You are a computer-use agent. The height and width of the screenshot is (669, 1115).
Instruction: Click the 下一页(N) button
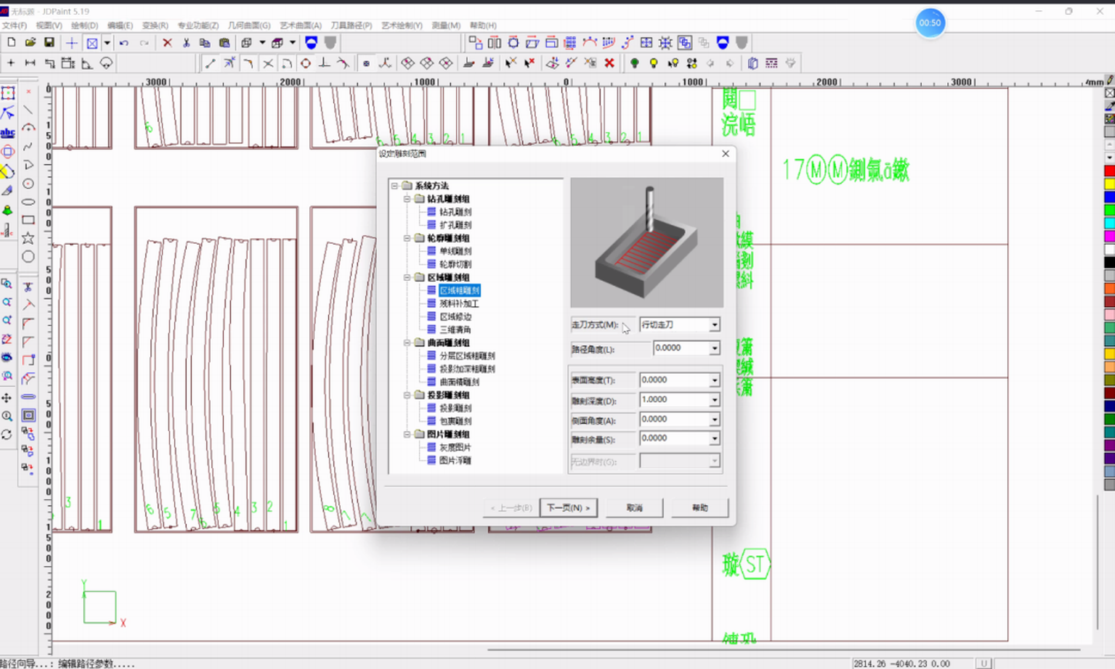pos(568,507)
